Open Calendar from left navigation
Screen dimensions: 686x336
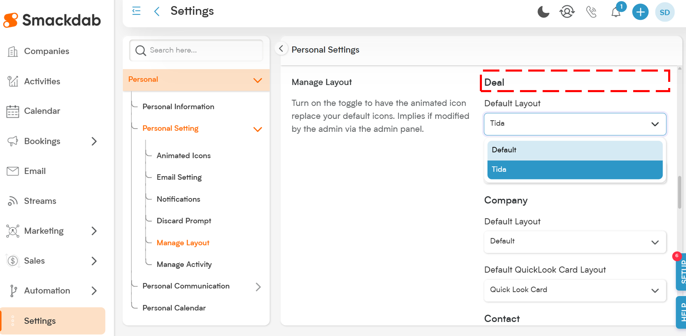[x=42, y=111]
